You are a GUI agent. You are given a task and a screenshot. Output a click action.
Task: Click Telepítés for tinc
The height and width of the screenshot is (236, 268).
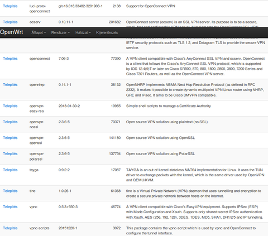point(10,191)
